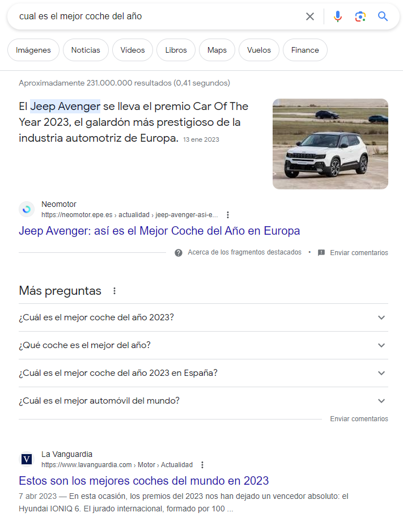Click the feedback icon beside Enviar comentarios
The height and width of the screenshot is (521, 403).
[321, 253]
